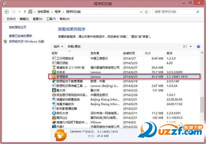Click version 23.00.00.95 cell

click(174, 100)
